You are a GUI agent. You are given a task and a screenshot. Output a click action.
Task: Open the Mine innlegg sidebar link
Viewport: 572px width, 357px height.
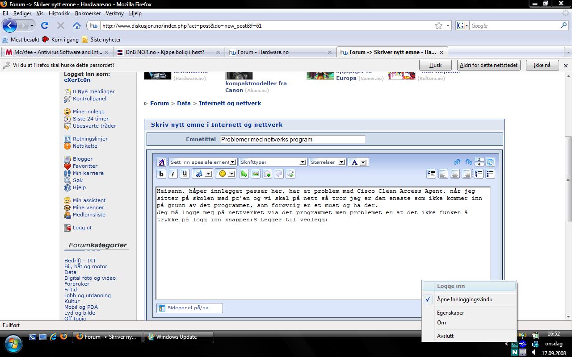(88, 112)
